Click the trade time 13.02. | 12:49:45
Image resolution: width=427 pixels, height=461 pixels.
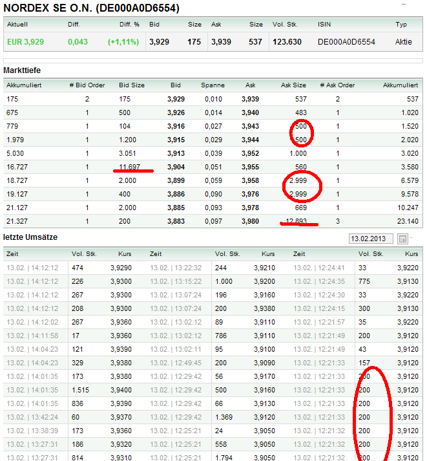[176, 363]
